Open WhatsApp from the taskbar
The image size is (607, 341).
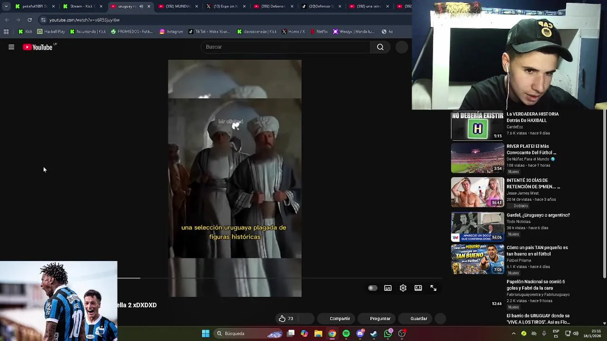388,333
